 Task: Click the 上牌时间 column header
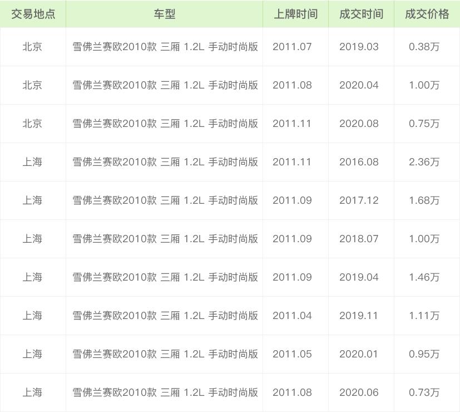pyautogui.click(x=295, y=14)
